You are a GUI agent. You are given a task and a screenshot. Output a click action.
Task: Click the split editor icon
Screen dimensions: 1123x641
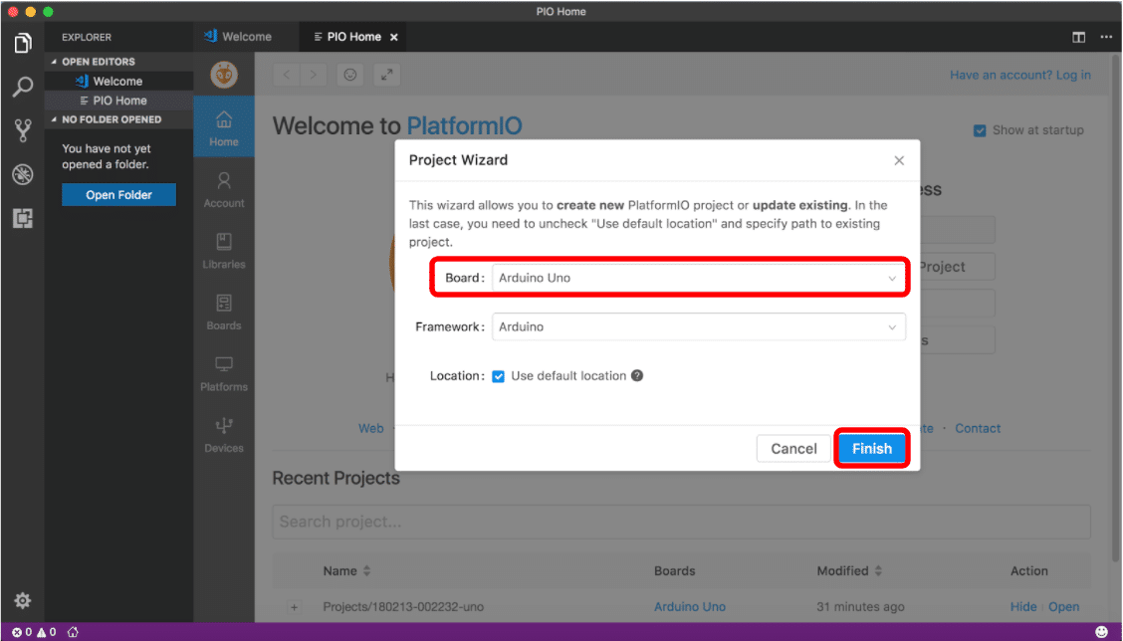[x=1078, y=37]
